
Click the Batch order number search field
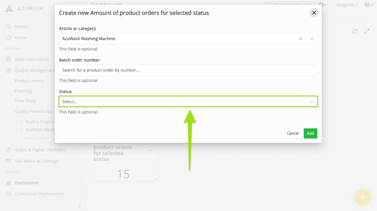(188, 70)
